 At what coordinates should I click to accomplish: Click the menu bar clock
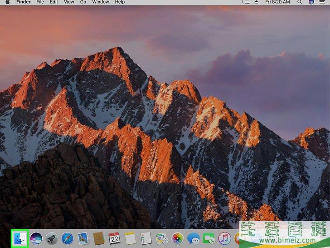point(277,2)
